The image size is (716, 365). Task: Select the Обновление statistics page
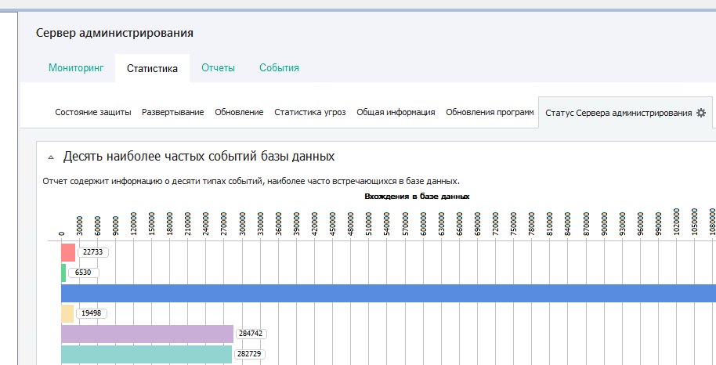239,113
